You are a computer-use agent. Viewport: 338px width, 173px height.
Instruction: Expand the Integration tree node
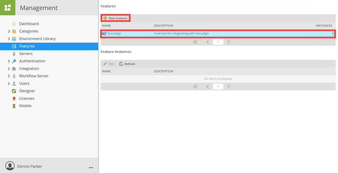[9, 69]
